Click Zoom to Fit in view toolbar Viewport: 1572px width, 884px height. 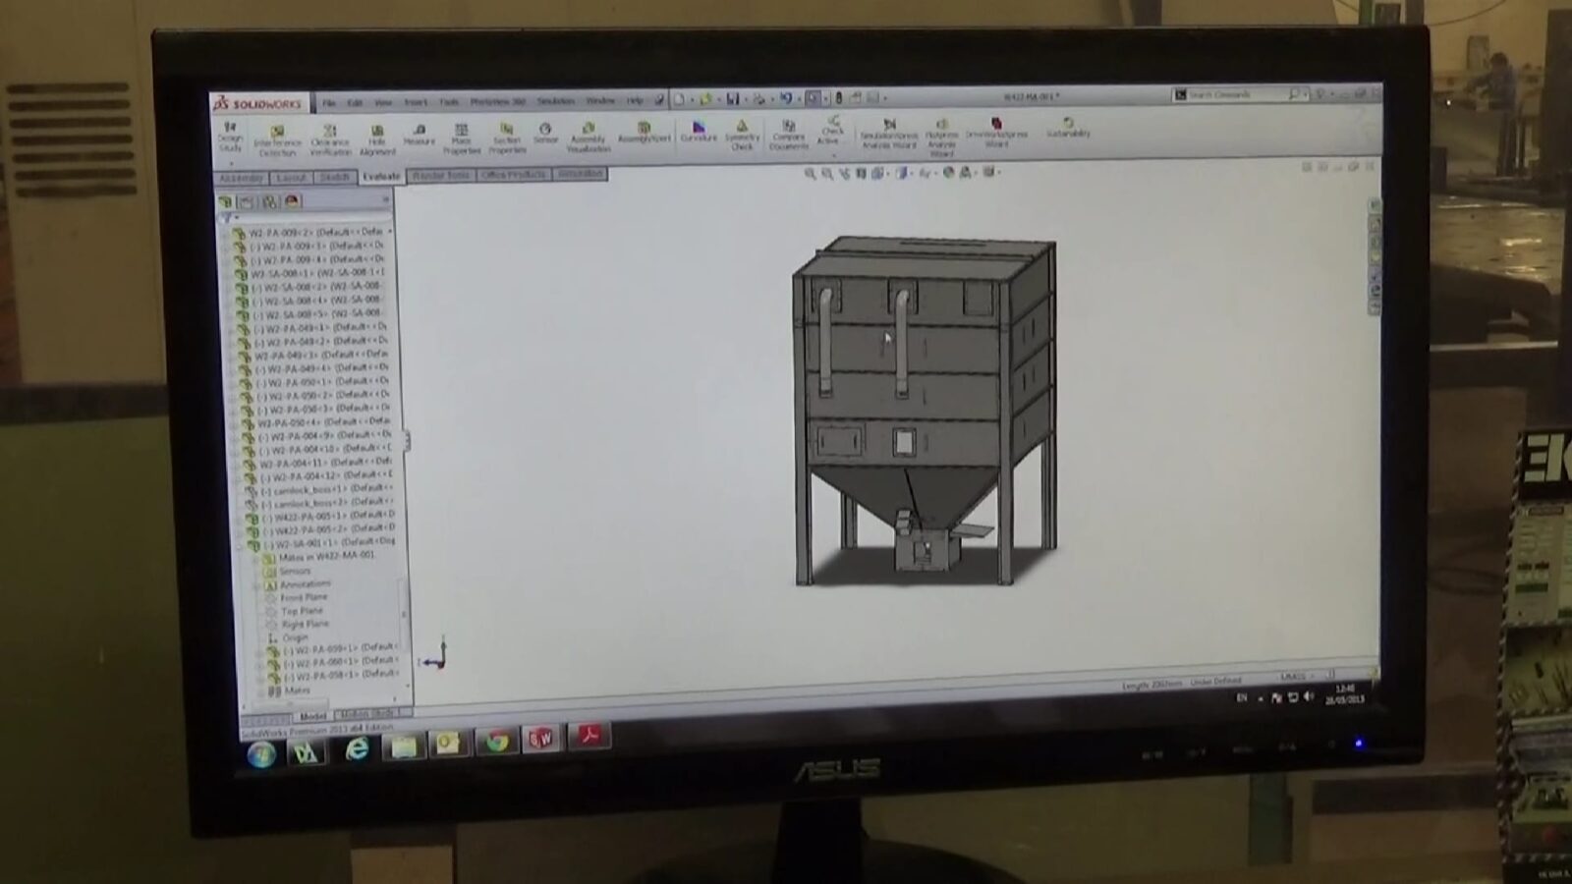click(x=811, y=174)
